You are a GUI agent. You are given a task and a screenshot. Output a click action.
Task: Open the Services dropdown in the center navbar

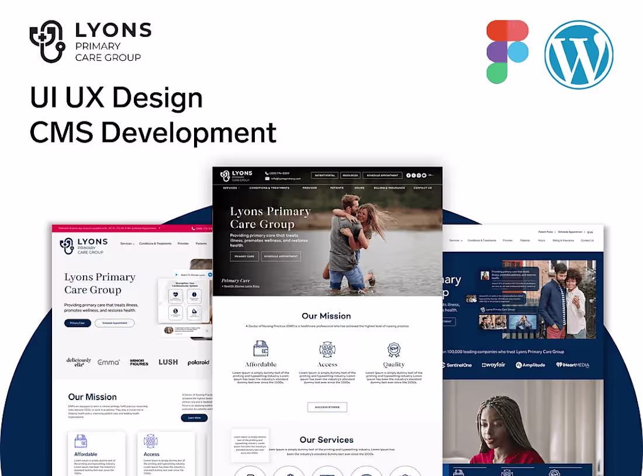tap(230, 187)
